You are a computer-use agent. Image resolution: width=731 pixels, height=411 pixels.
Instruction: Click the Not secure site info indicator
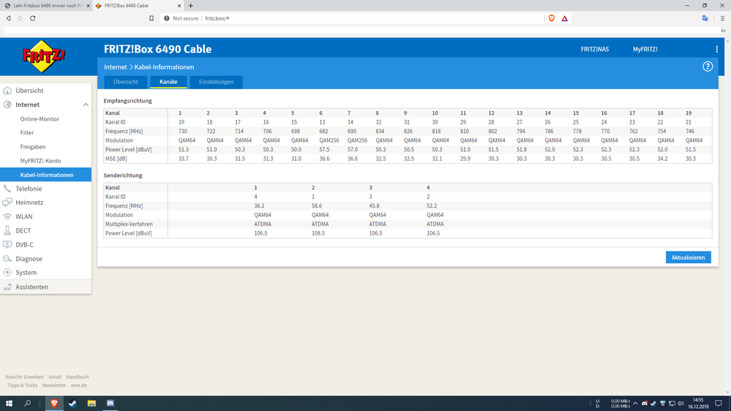click(x=181, y=18)
